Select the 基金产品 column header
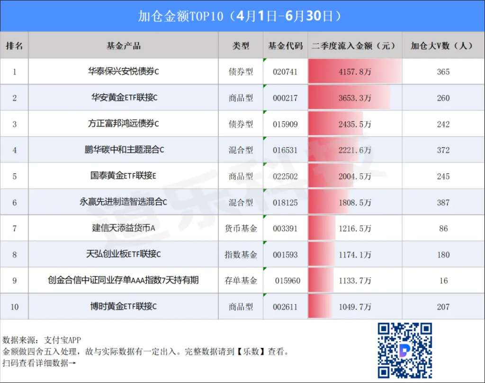 [x=123, y=46]
